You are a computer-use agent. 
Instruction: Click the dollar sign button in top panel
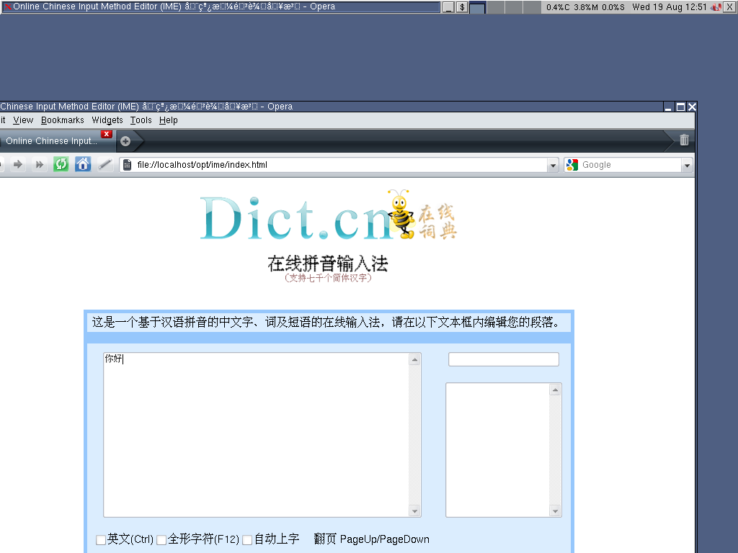462,7
